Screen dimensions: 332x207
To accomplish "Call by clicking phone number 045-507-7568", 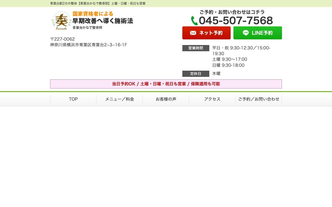I will (236, 20).
